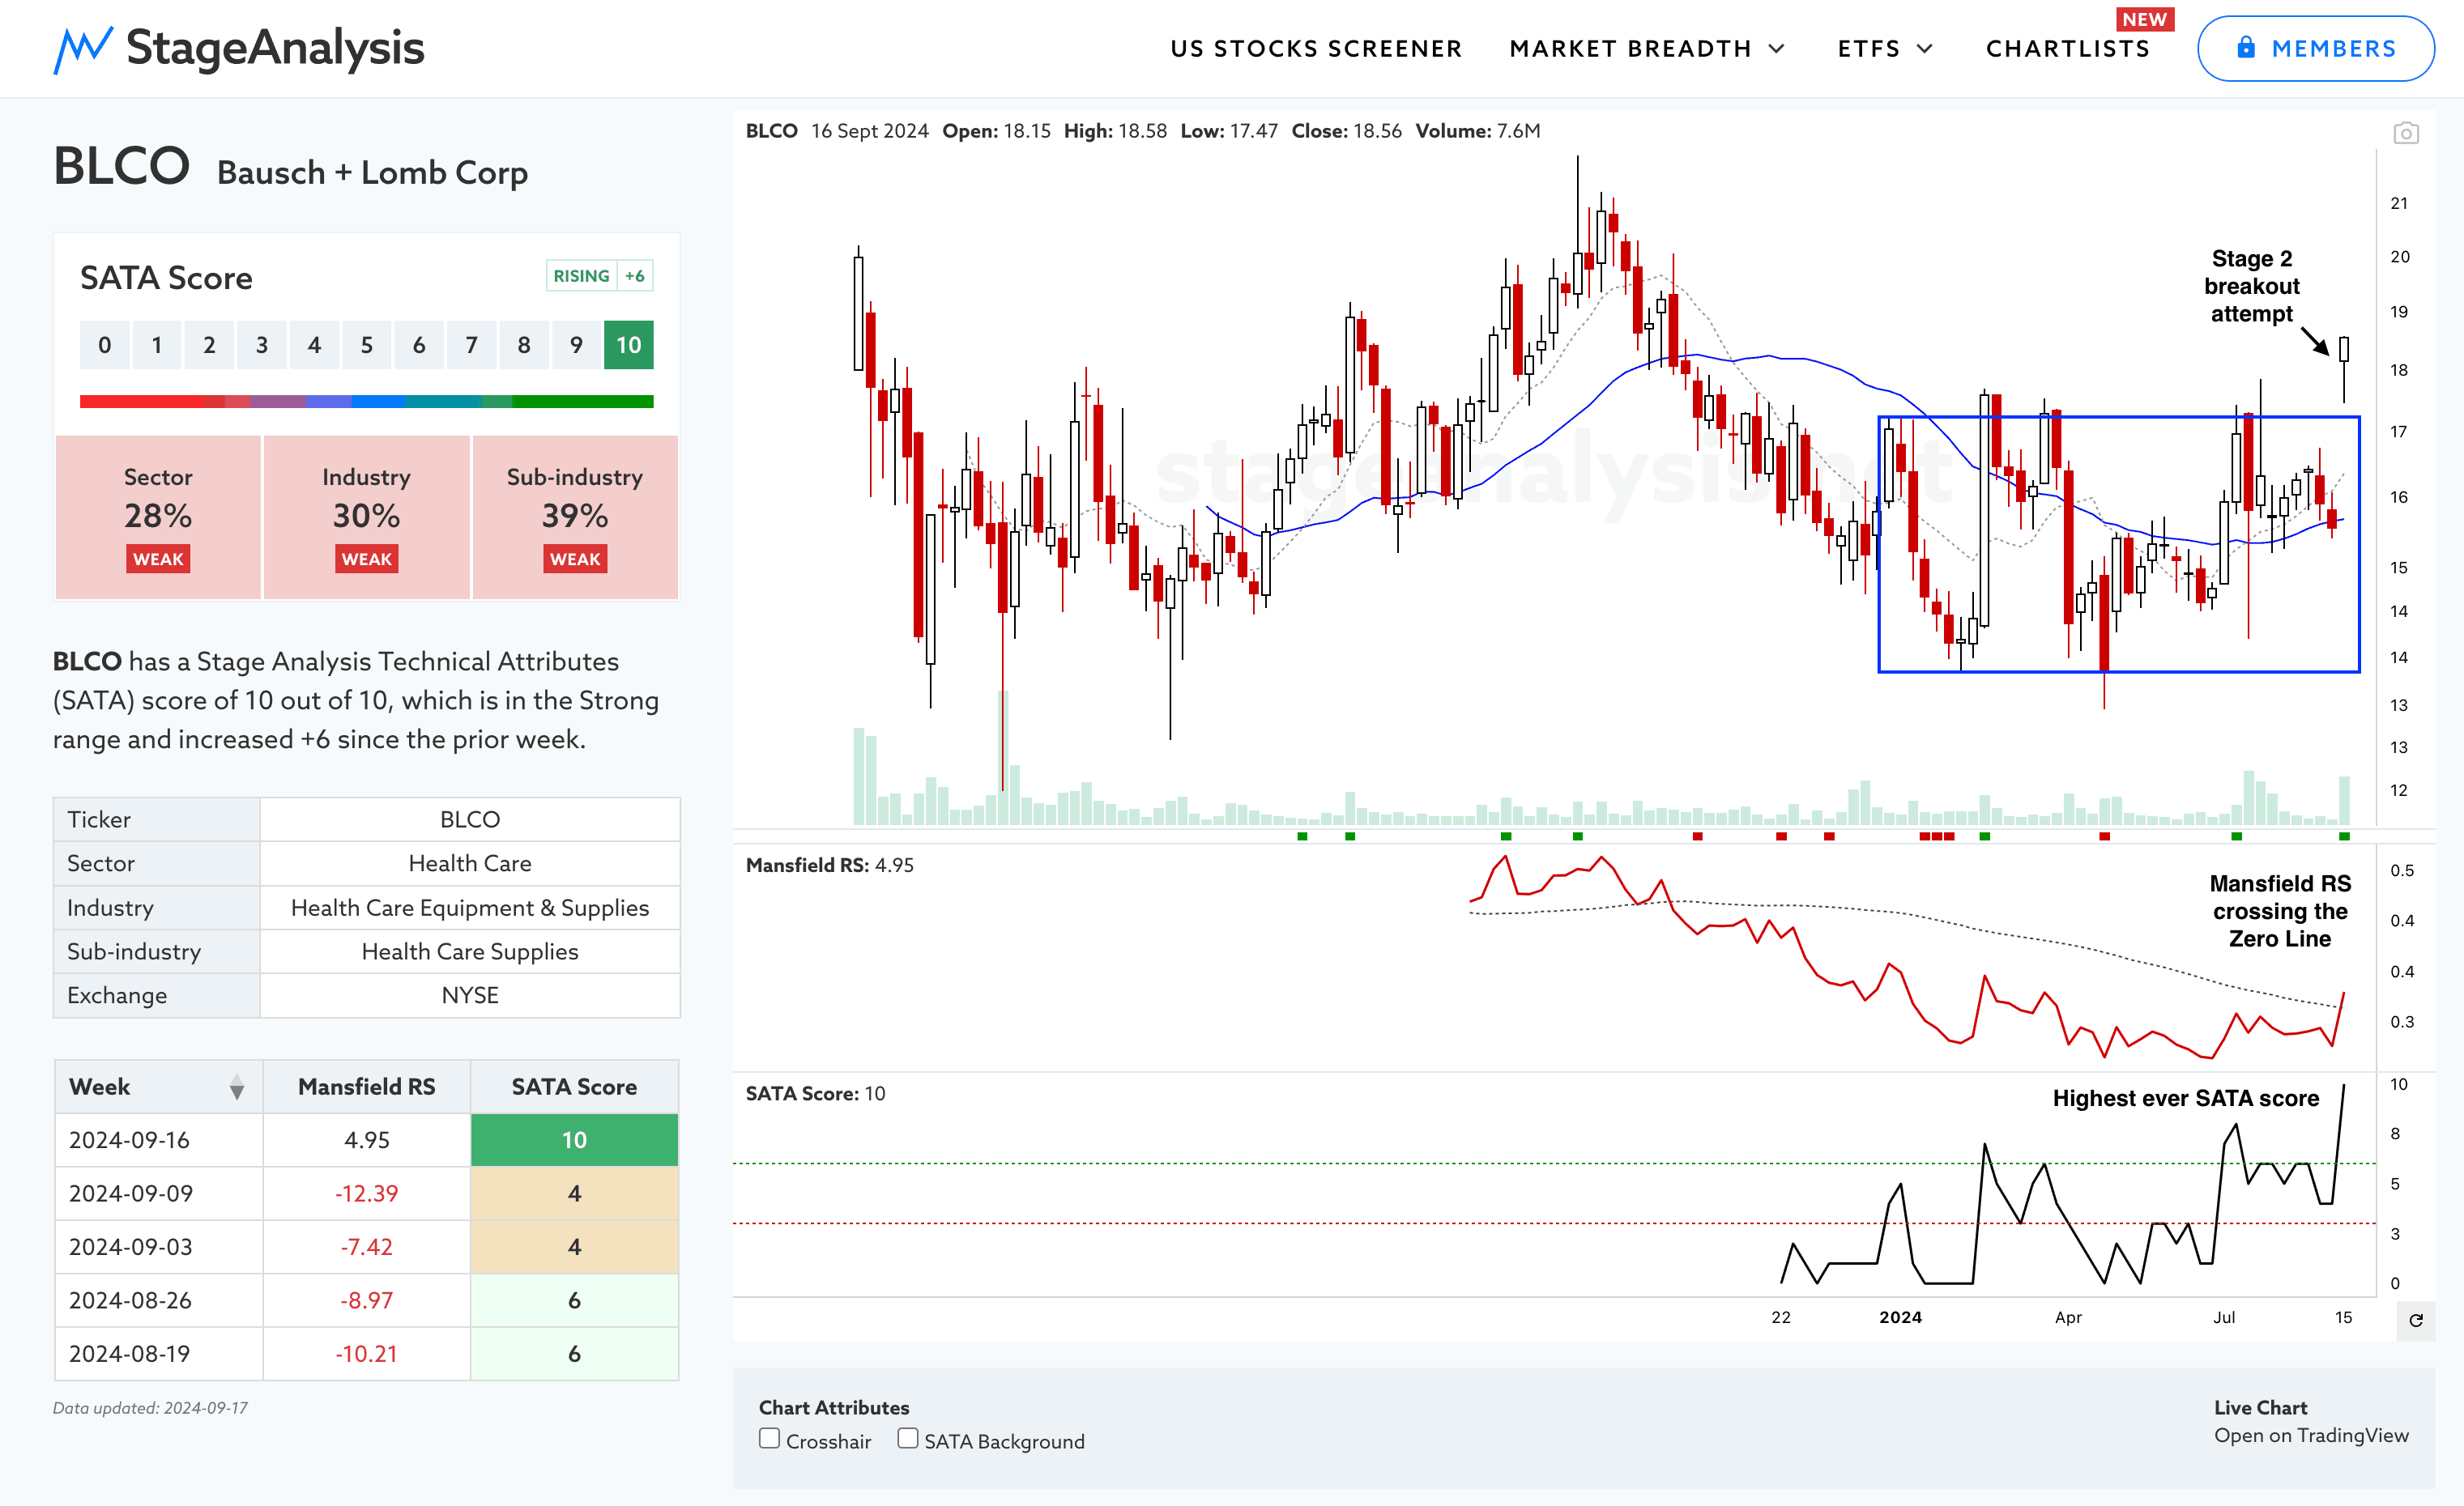Click the Chart Attributes label
This screenshot has height=1506, width=2464.
pyautogui.click(x=833, y=1407)
